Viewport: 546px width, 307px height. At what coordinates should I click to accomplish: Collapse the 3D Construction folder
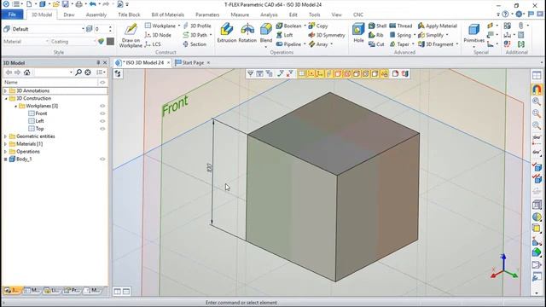[6, 99]
